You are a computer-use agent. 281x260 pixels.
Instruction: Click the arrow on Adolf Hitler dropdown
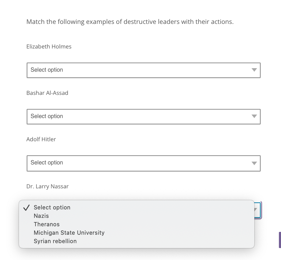click(x=254, y=163)
